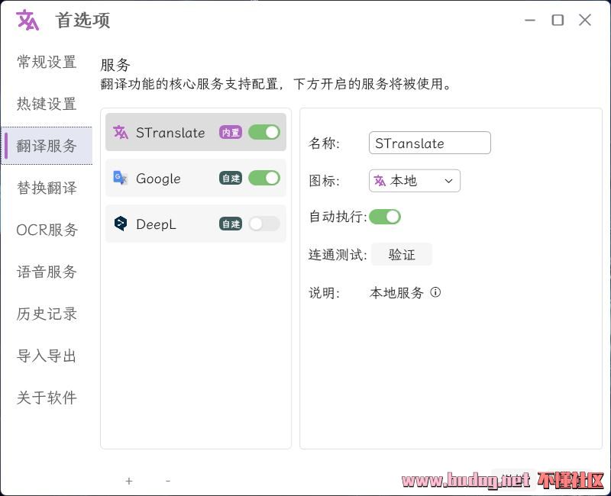Viewport: 611px width, 496px height.
Task: Click the STranslate service icon in list
Action: click(x=121, y=132)
